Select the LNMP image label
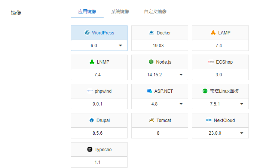Image resolution: width=272 pixels, height=168 pixels. [103, 62]
